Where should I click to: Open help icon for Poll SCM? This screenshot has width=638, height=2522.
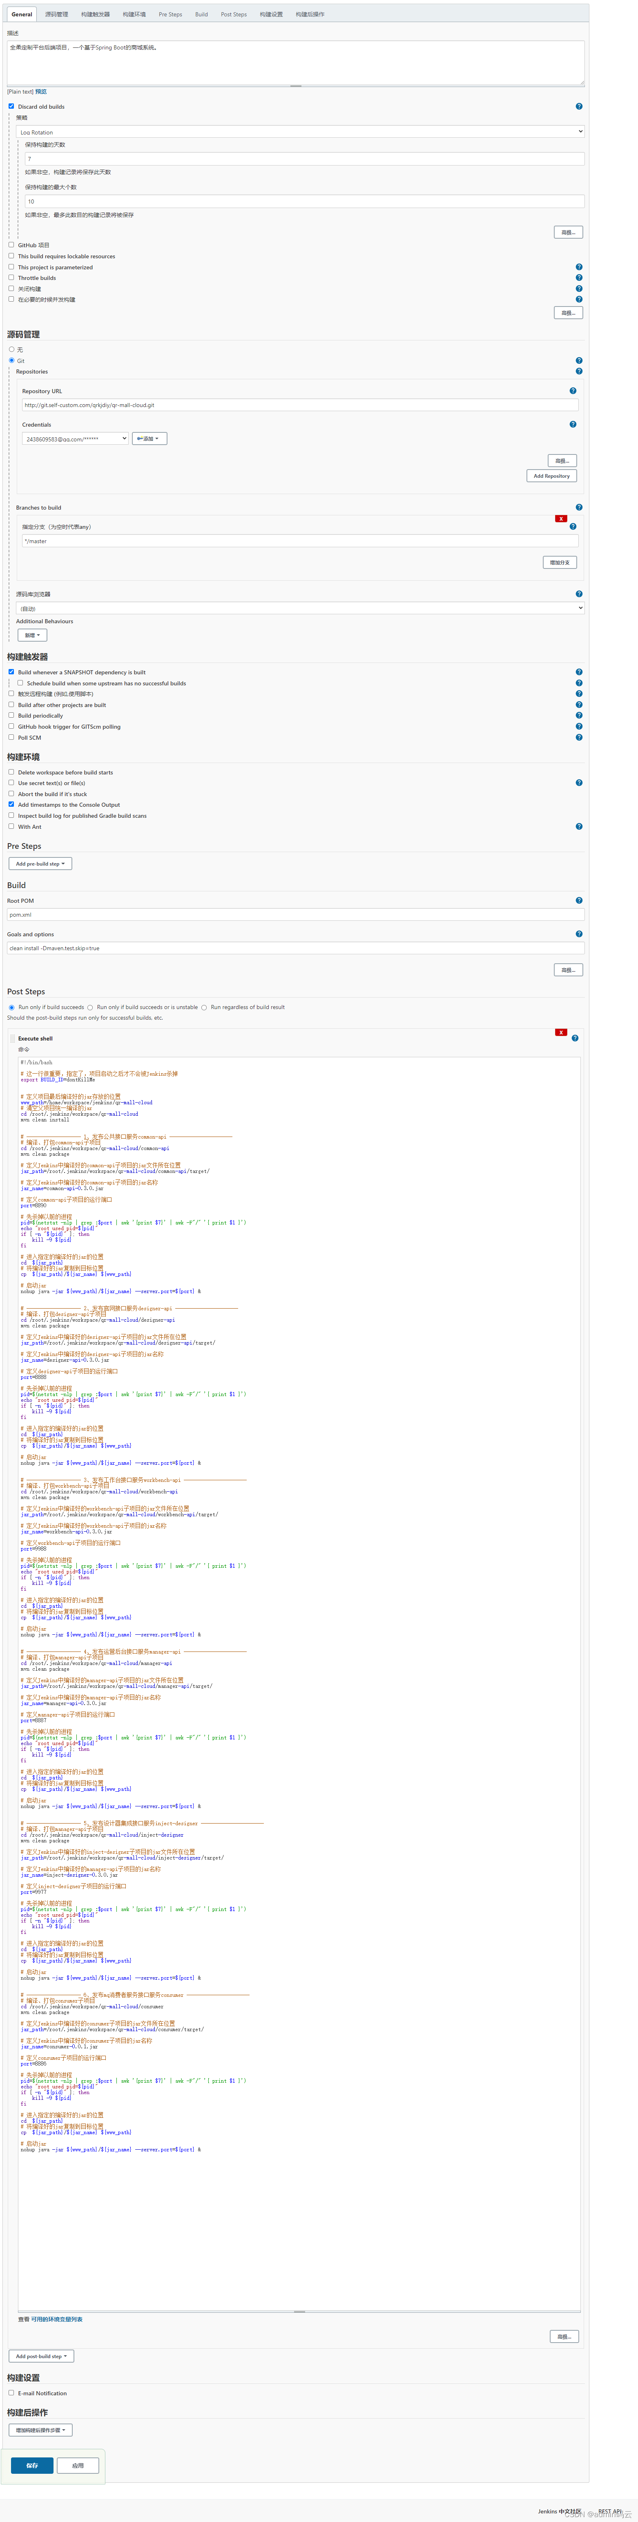click(x=578, y=737)
